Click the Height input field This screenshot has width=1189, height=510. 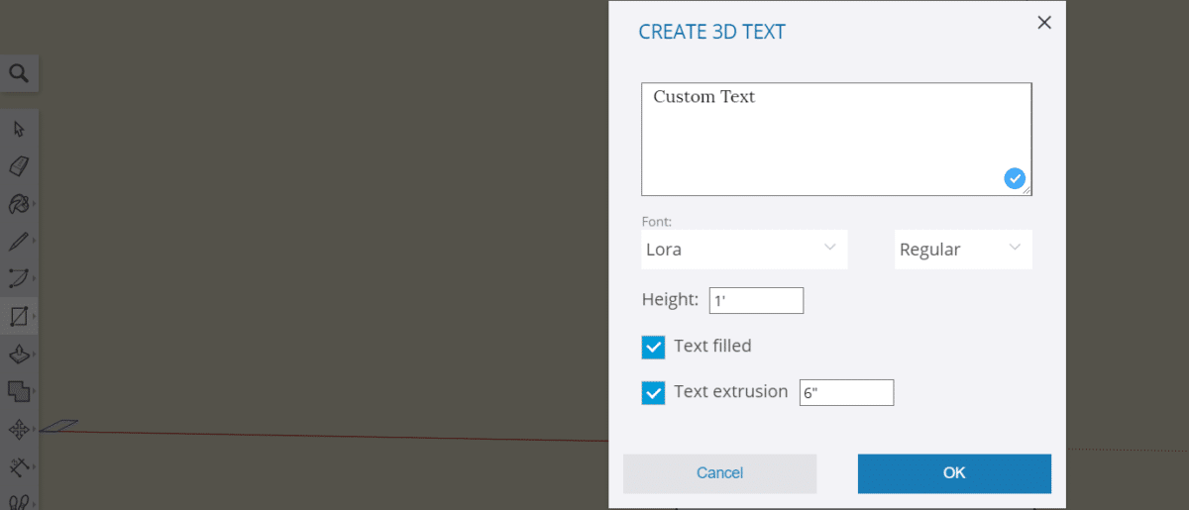[756, 300]
